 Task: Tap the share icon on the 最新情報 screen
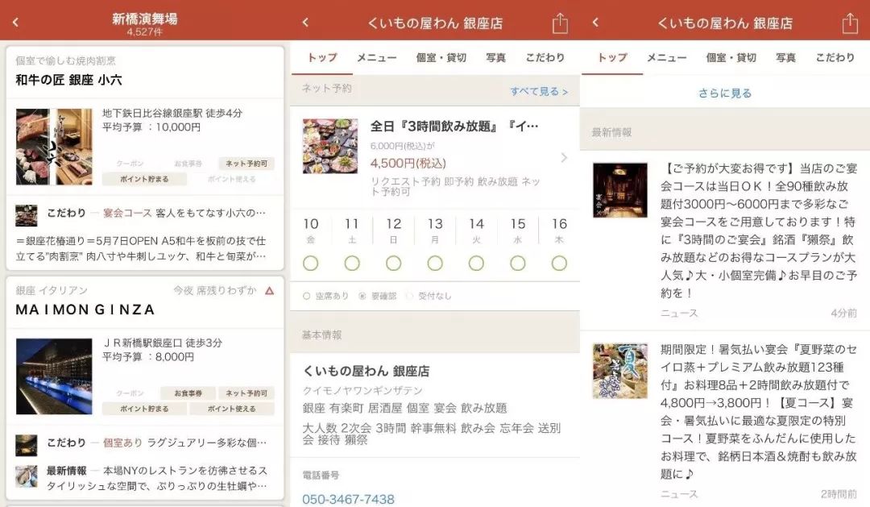(x=850, y=23)
